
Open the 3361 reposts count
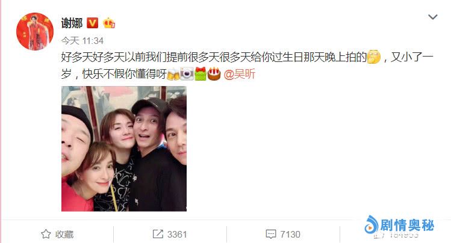177,235
